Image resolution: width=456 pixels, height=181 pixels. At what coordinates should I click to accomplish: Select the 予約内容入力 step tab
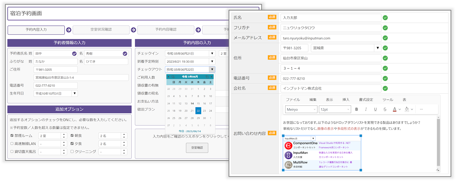[x=36, y=30]
